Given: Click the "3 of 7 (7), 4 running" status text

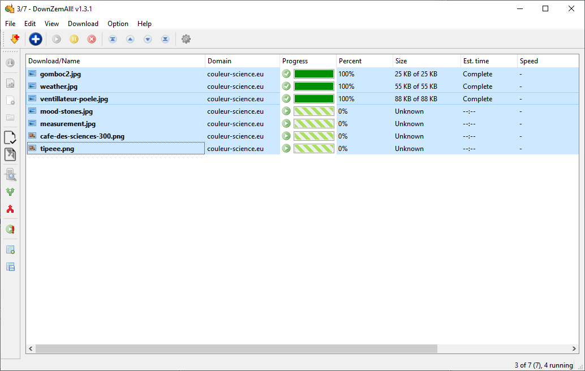Looking at the screenshot, I should click(544, 365).
